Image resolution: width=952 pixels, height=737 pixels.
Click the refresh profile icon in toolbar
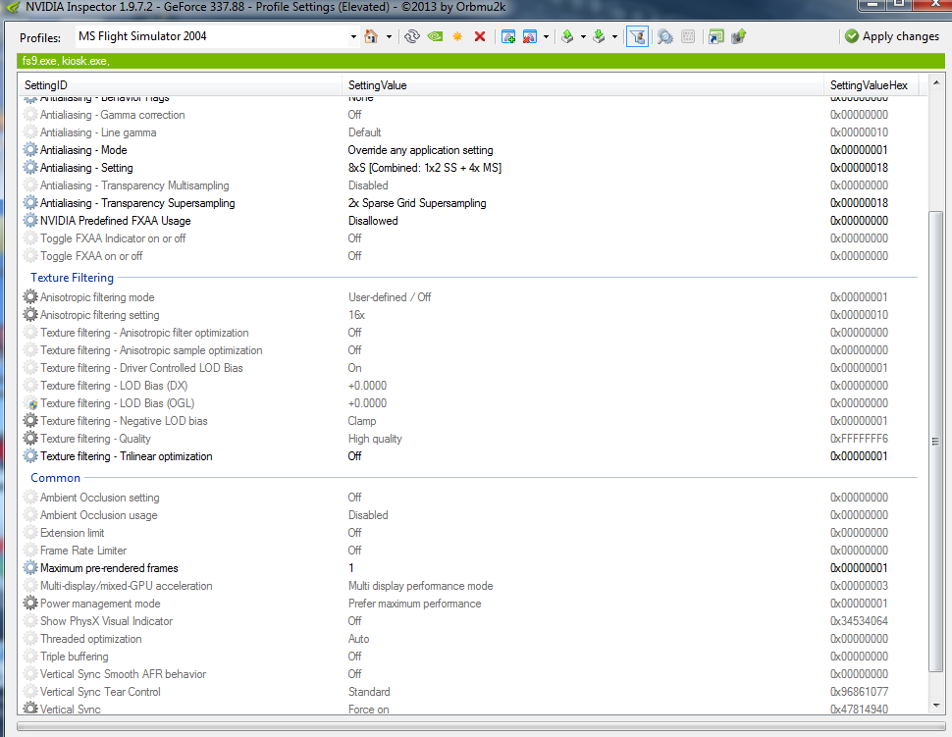[412, 36]
